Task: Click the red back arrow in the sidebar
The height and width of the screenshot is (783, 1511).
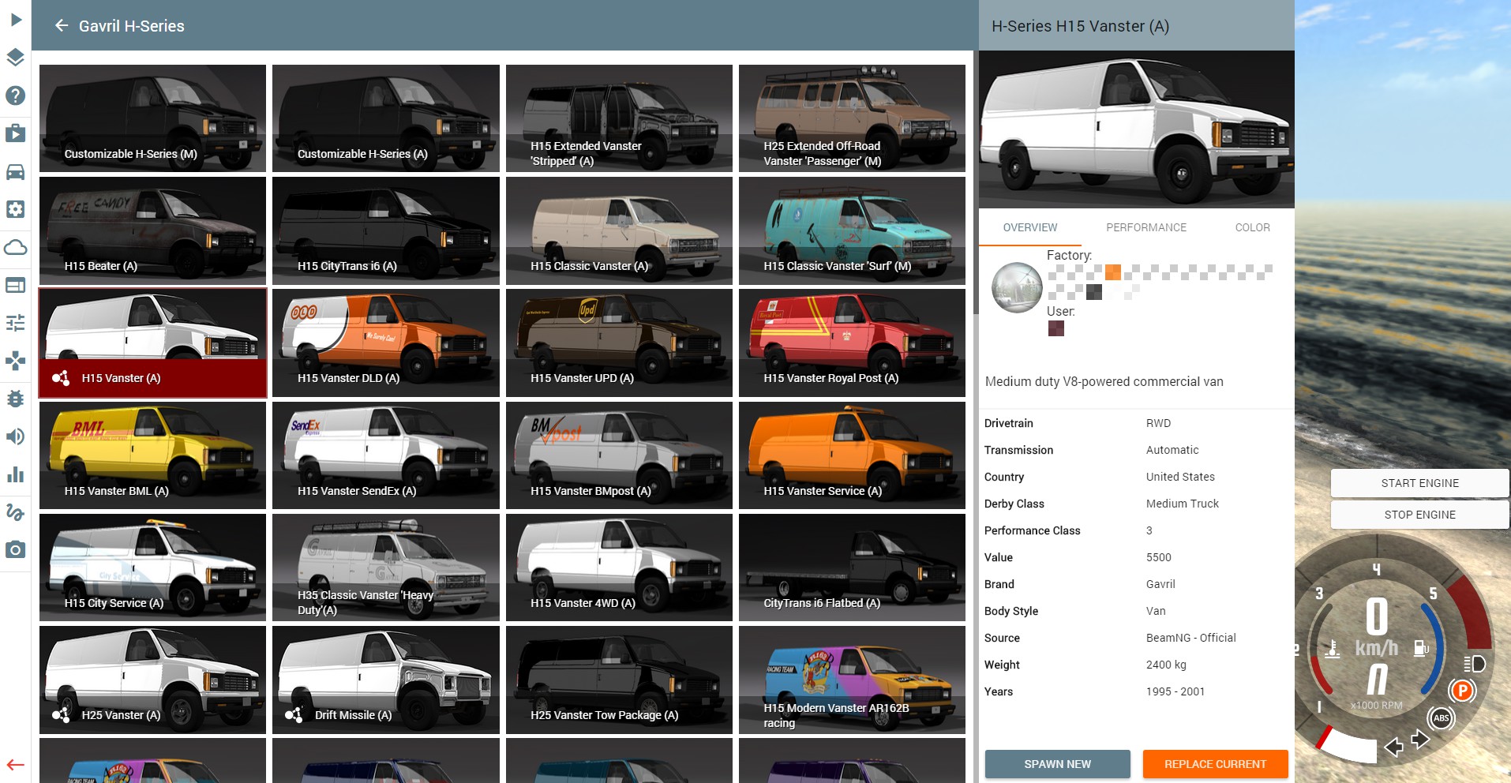Action: click(x=15, y=765)
